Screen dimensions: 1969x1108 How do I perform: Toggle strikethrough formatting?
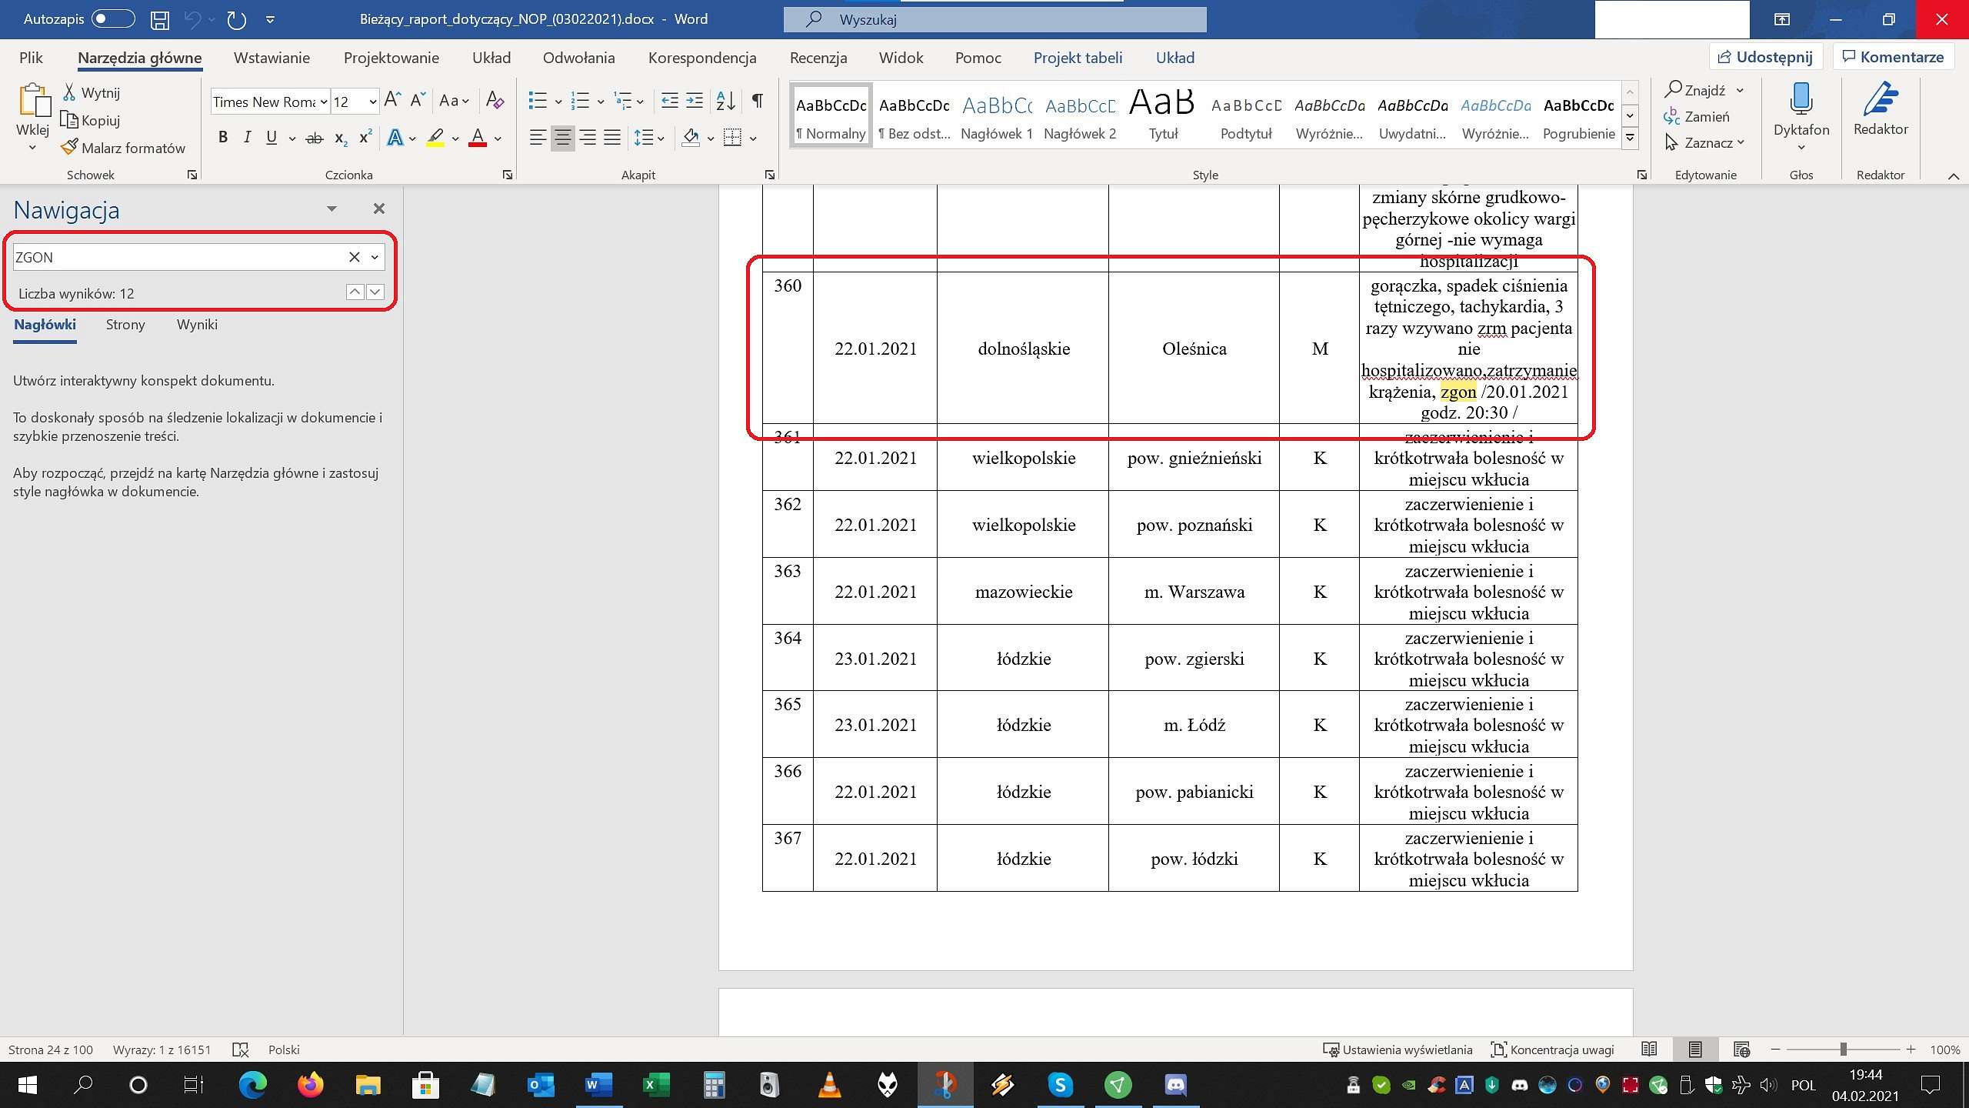click(314, 138)
